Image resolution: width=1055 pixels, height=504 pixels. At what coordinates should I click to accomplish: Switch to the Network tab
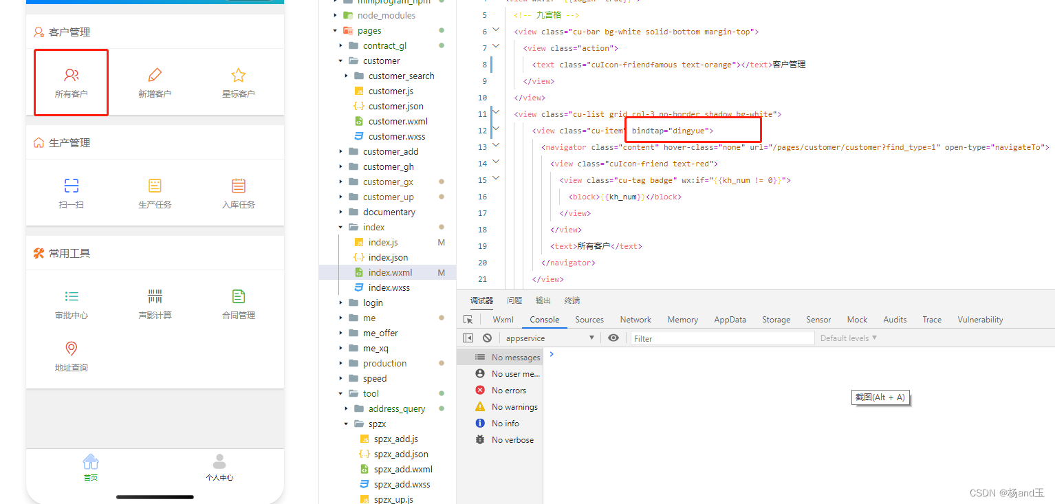635,320
